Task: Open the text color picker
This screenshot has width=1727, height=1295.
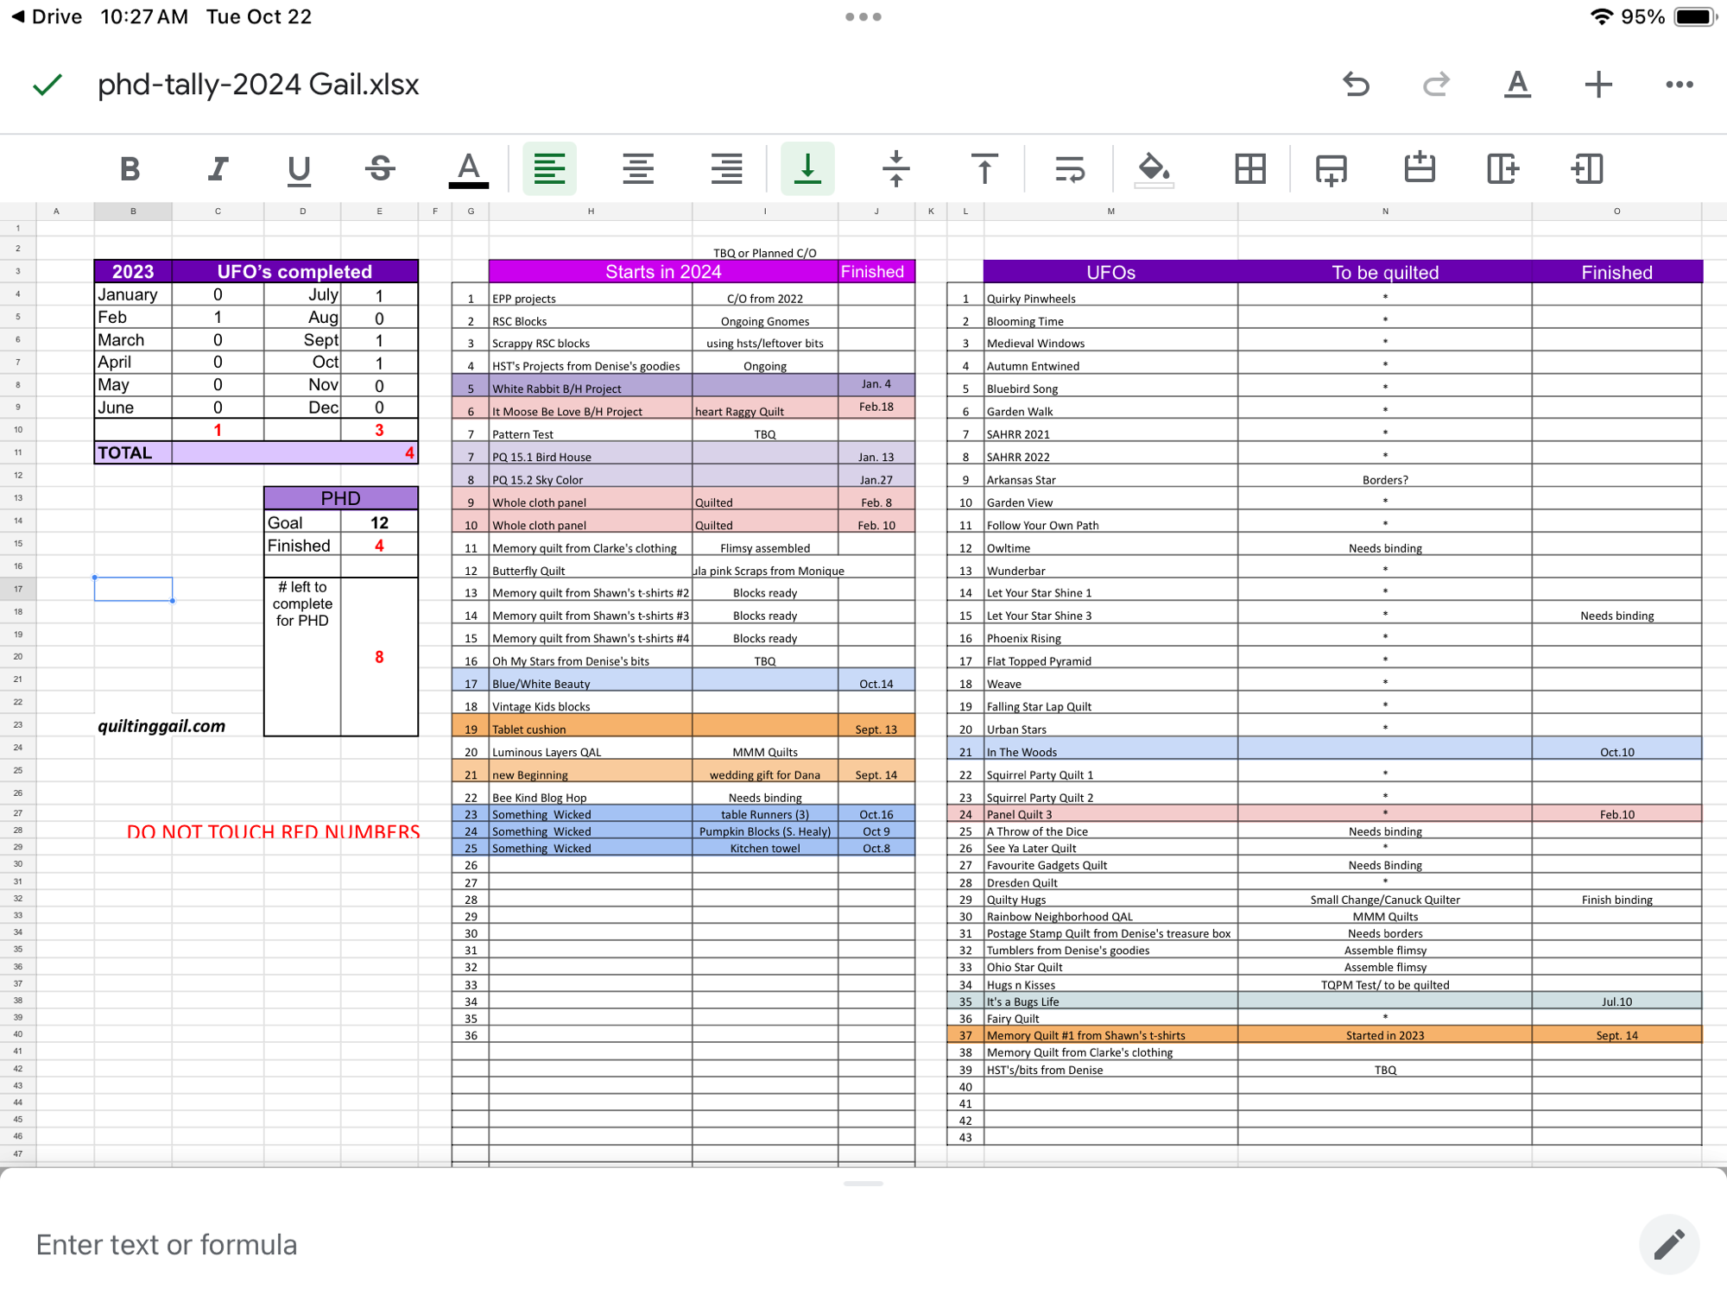Action: pos(468,168)
